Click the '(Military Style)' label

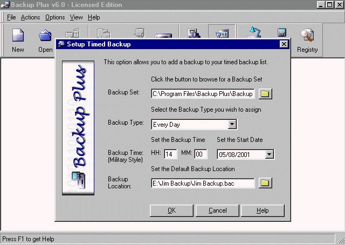tap(125, 160)
